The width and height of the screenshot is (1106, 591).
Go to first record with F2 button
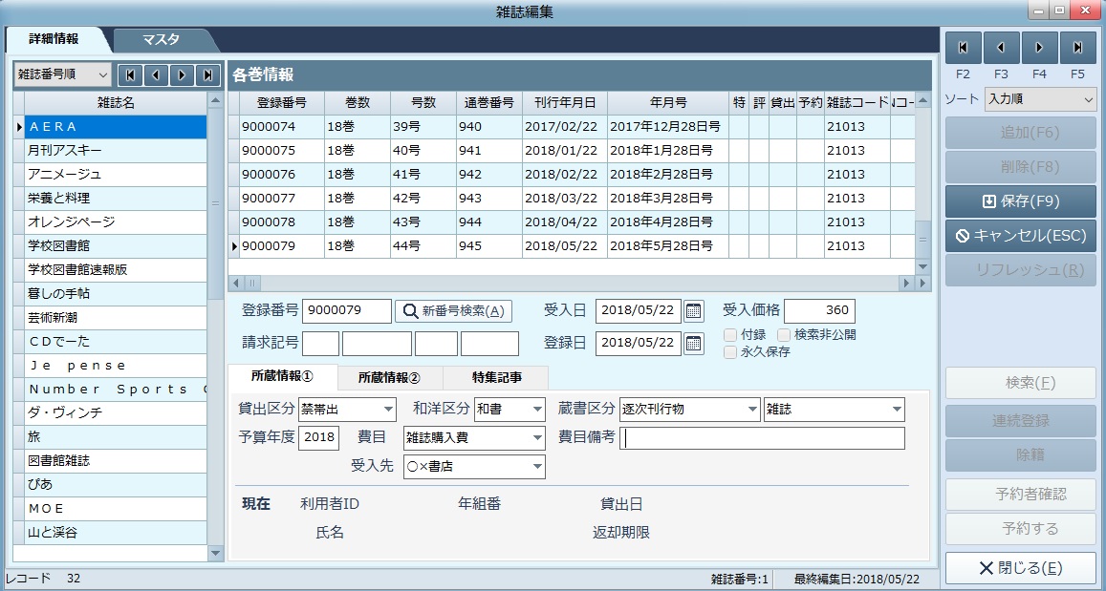pos(964,48)
